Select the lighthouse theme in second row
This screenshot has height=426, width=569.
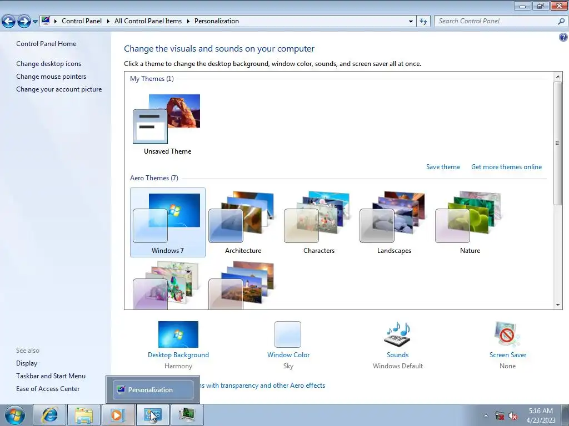coord(242,286)
